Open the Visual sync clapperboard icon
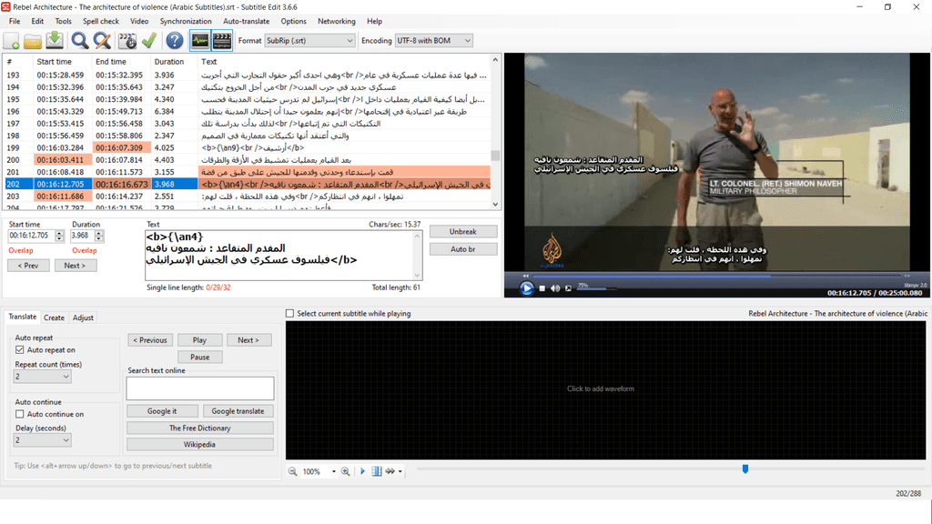 tap(127, 40)
